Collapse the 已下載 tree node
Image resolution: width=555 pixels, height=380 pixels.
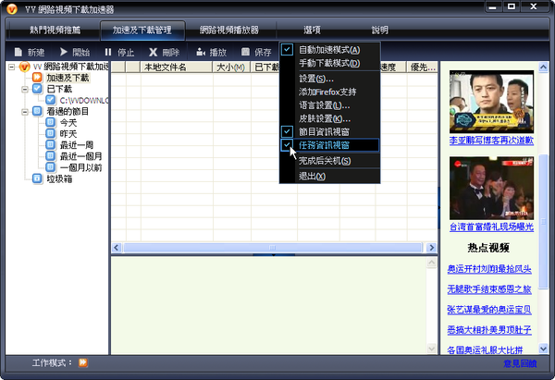pos(25,89)
